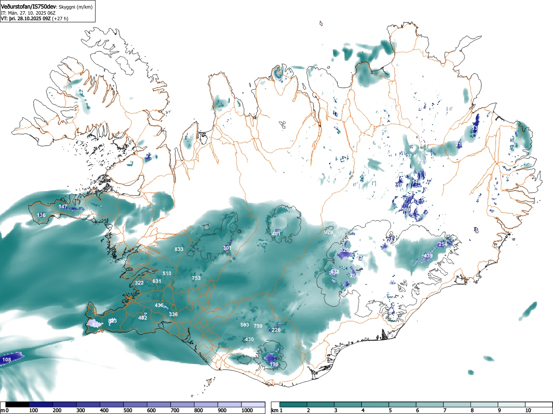
Task: Click the '1000' label on the meter legend
Action: point(247,411)
